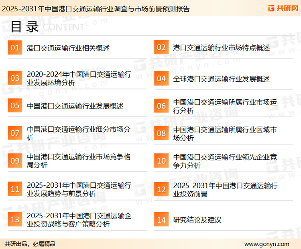Image resolution: width=301 pixels, height=249 pixels.
Task: Open the www.gonyn.com link in the footer
Action: 266,244
